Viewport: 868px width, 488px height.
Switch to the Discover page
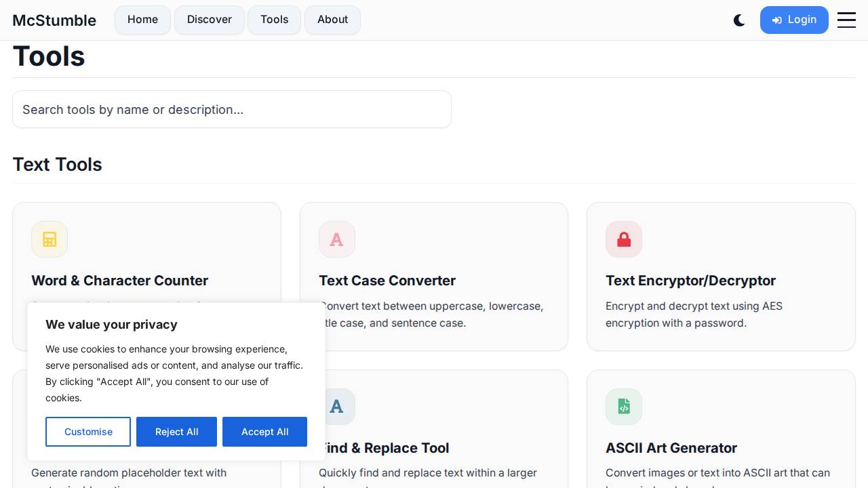pyautogui.click(x=209, y=20)
